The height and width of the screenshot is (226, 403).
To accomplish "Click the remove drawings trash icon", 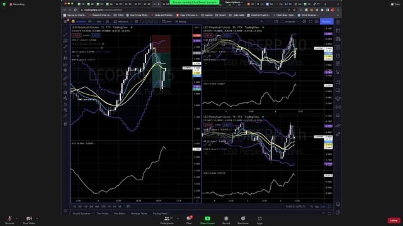I will tap(65, 124).
